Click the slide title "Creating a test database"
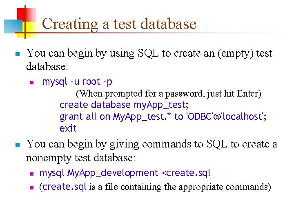The height and width of the screenshot is (220, 294). [119, 24]
